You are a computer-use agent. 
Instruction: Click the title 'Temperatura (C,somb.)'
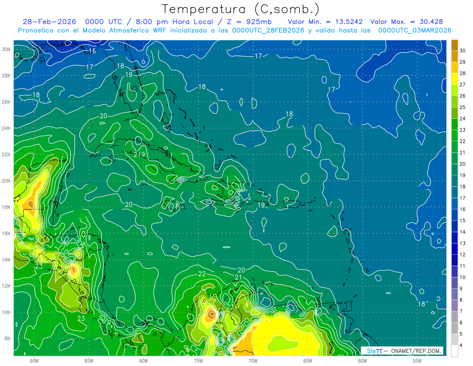pos(240,9)
